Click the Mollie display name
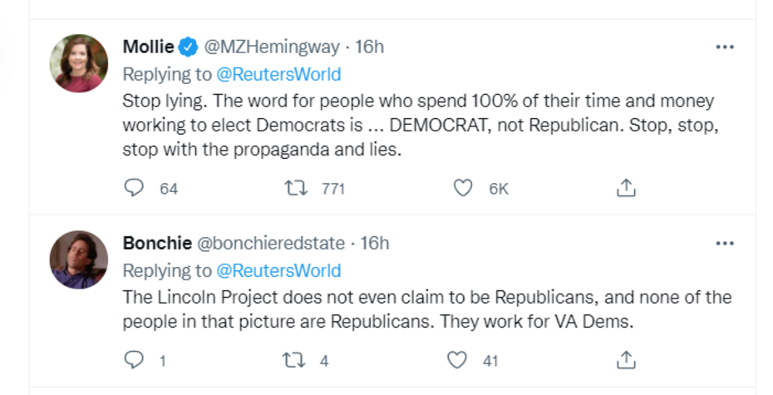This screenshot has height=395, width=773. (x=148, y=47)
